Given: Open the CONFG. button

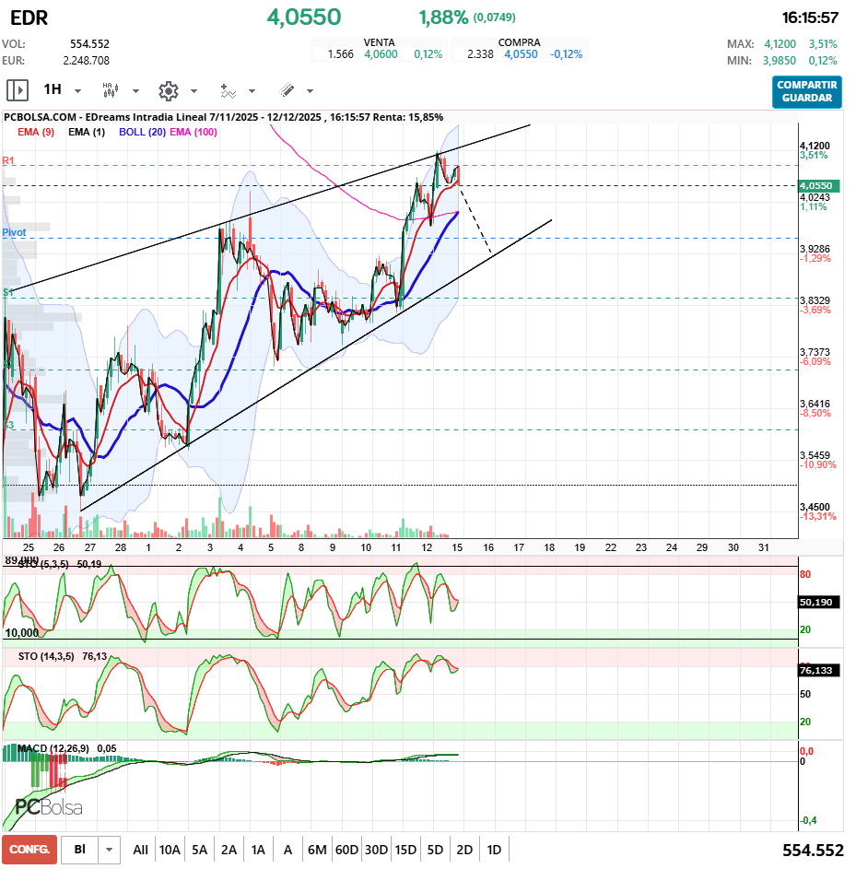Looking at the screenshot, I should point(29,850).
